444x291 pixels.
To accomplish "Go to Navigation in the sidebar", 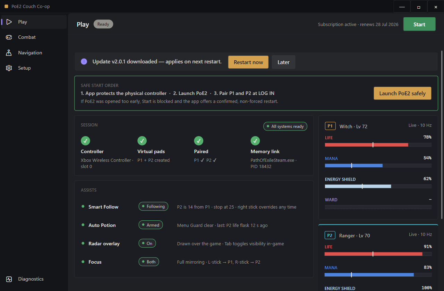I will (34, 53).
